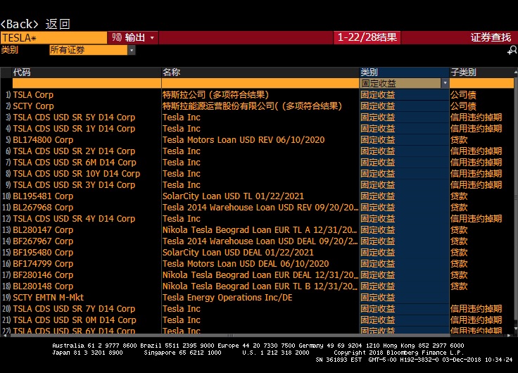Click the arrow of the 所有证券 combo box
The width and height of the screenshot is (518, 373).
[132, 50]
